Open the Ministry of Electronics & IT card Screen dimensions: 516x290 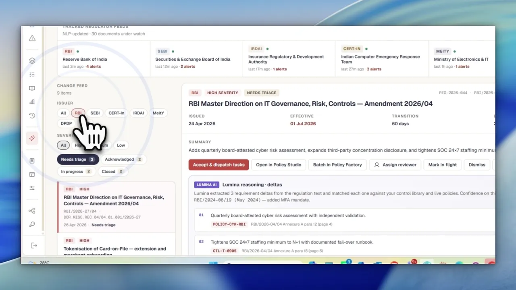(462, 58)
